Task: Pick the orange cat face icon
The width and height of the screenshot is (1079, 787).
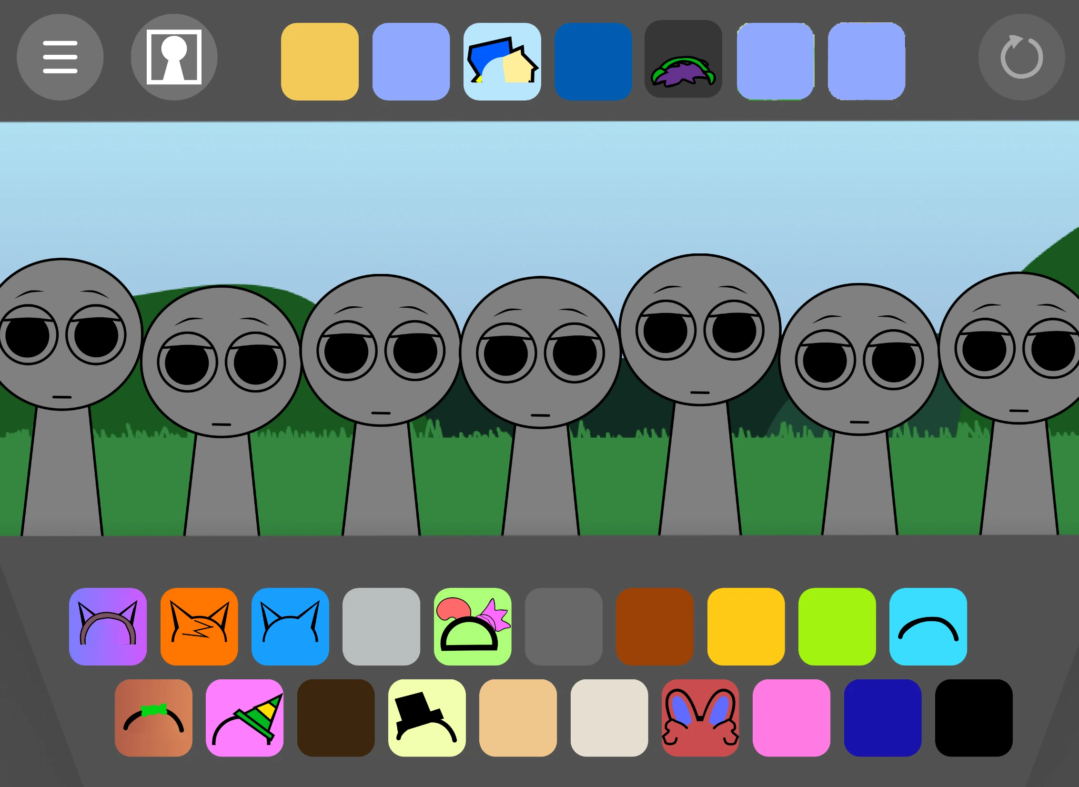Action: (x=199, y=626)
